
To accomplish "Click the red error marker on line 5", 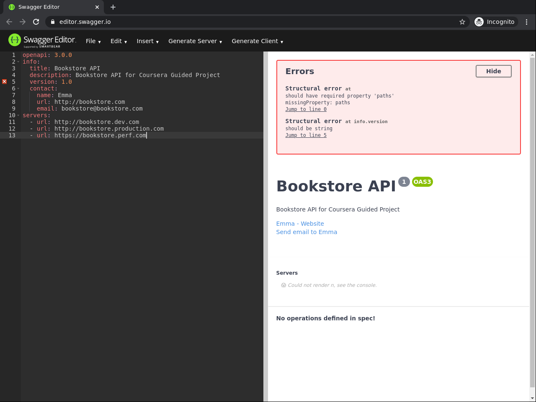I will coord(4,82).
